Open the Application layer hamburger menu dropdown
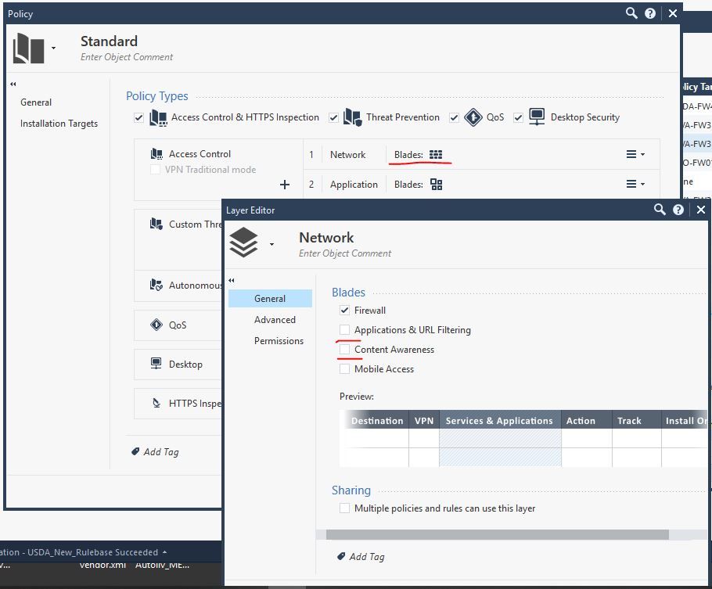712x589 pixels. pyautogui.click(x=635, y=185)
